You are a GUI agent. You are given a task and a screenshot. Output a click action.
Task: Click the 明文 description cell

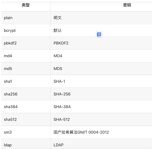[101, 18]
